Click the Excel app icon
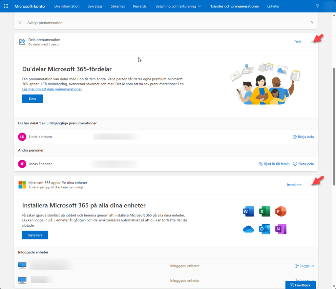The width and height of the screenshot is (336, 289). pyautogui.click(x=265, y=212)
